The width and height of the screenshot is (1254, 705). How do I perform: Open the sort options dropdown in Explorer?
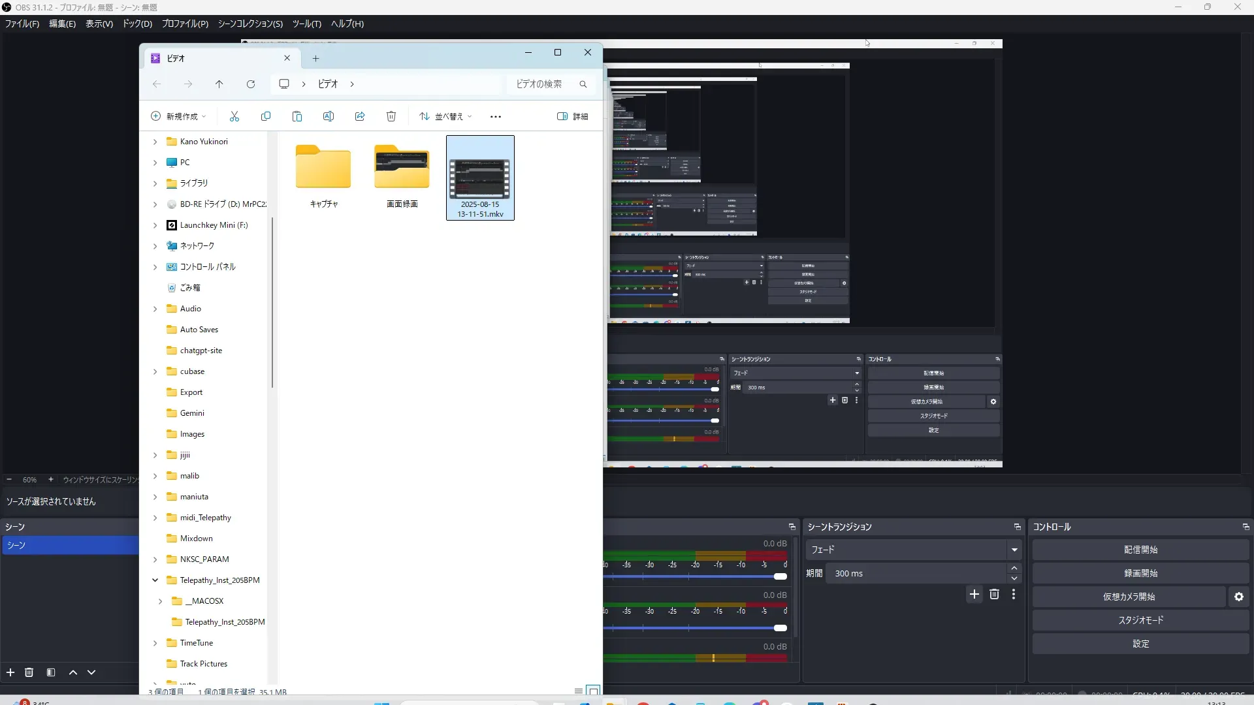445,116
